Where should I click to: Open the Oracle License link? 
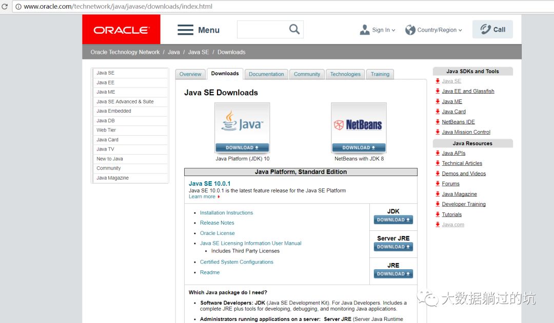click(x=217, y=233)
